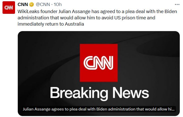Screen dimensions: 183x117
Task: Click the word "founder" in the tweet
Action: click(x=46, y=12)
